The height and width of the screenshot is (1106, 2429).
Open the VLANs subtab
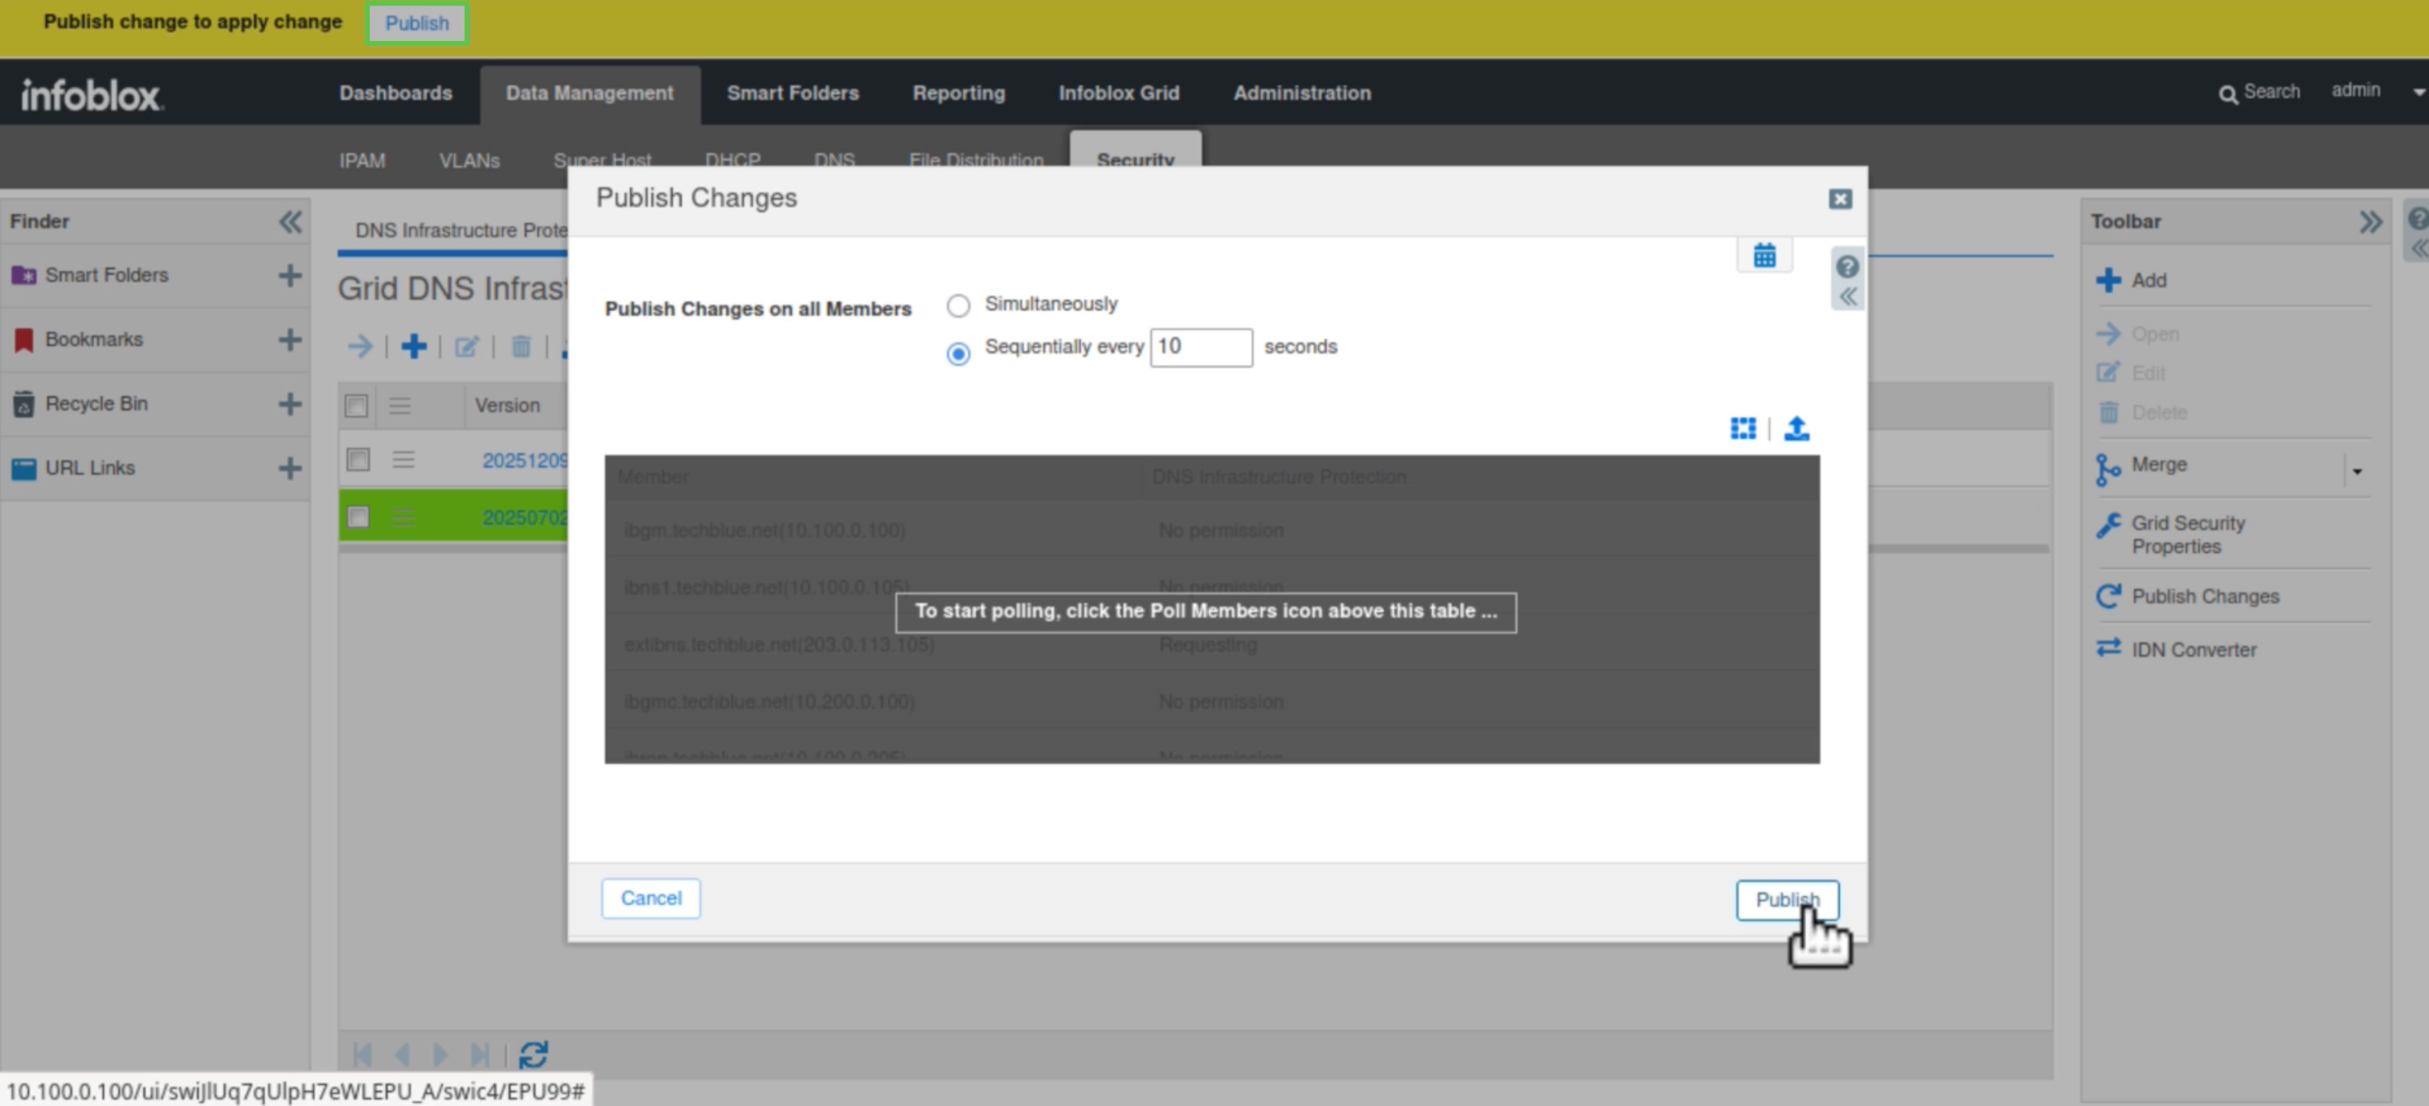click(x=469, y=160)
